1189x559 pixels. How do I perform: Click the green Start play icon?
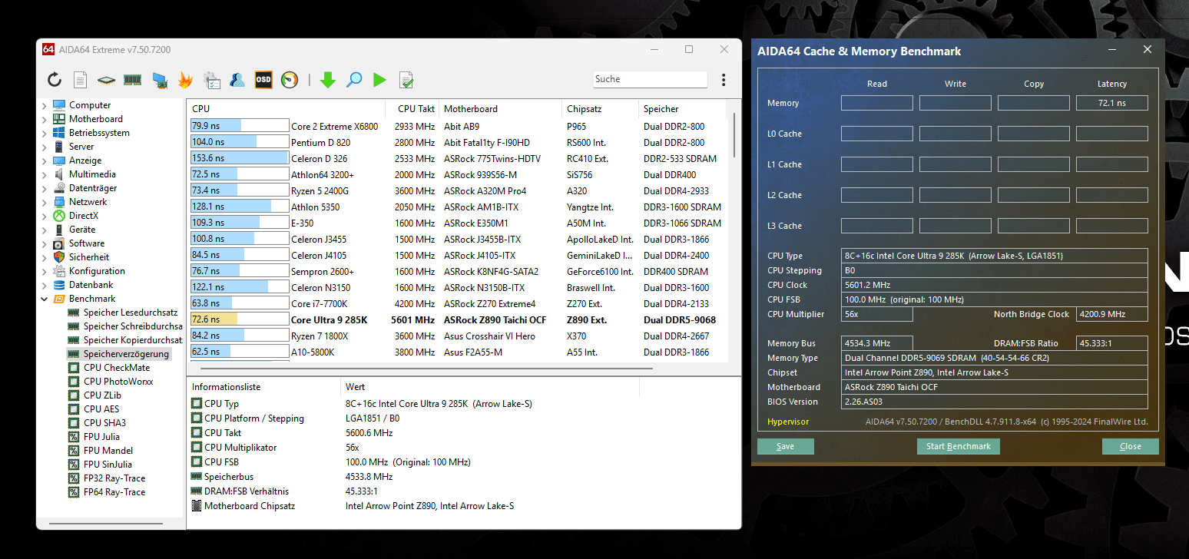379,79
